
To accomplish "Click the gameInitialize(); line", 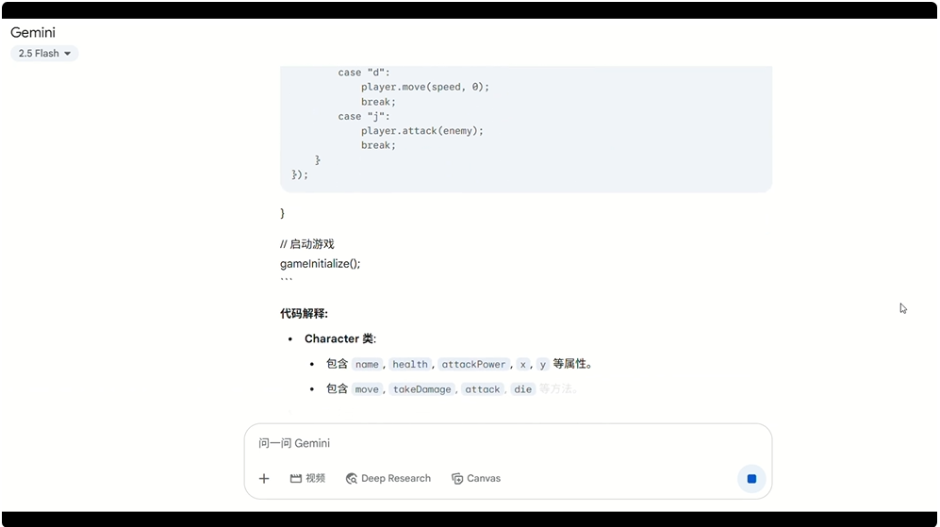I will (321, 263).
